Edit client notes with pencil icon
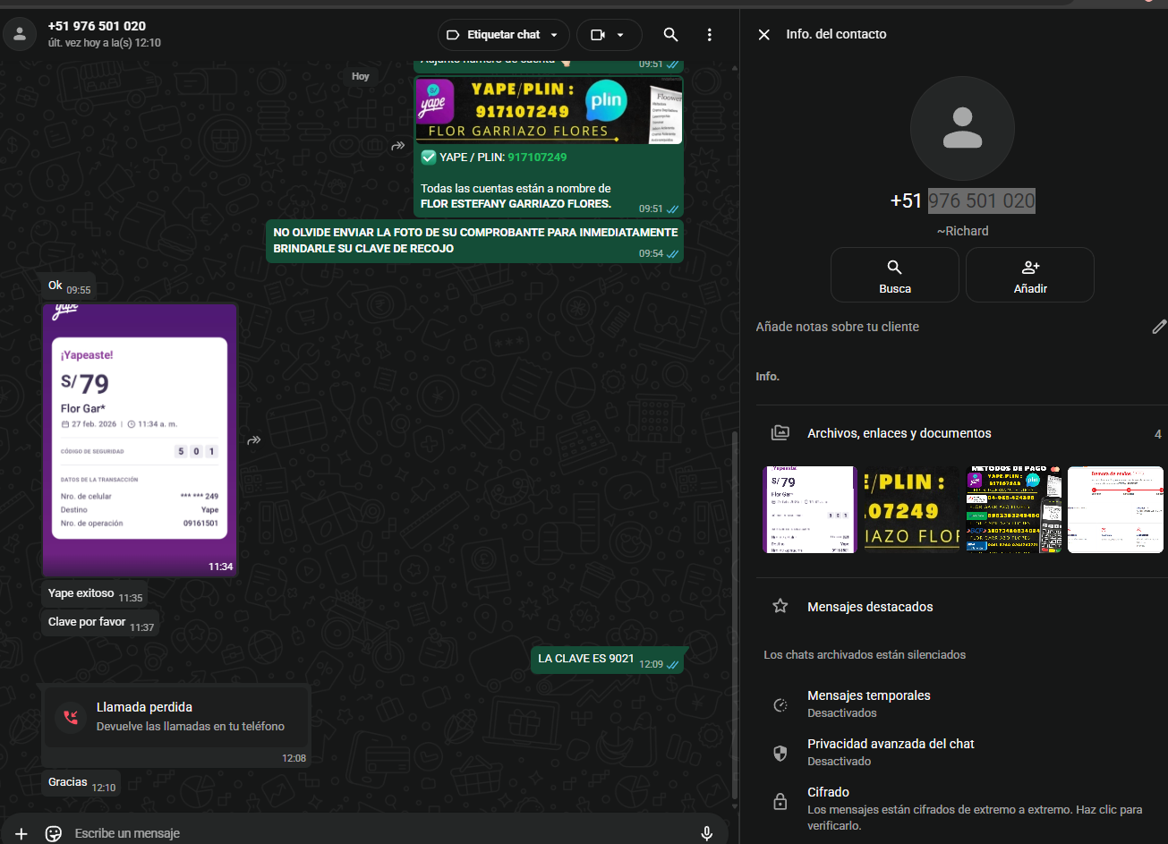The width and height of the screenshot is (1168, 844). tap(1158, 327)
